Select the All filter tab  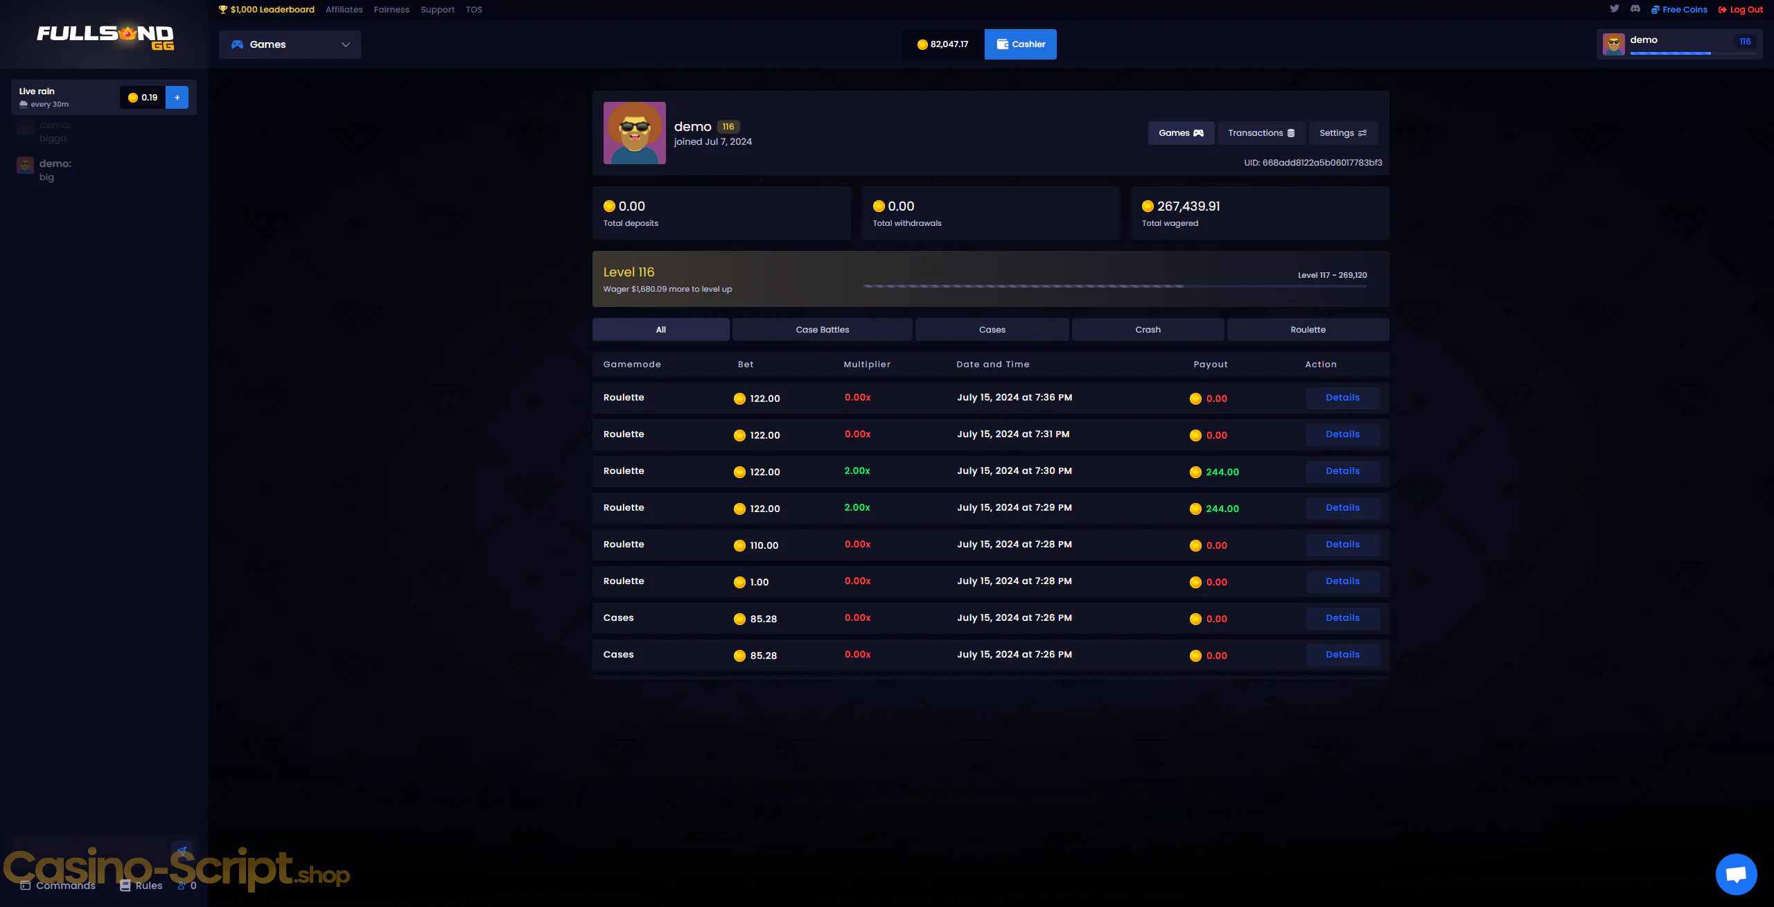[x=661, y=330]
